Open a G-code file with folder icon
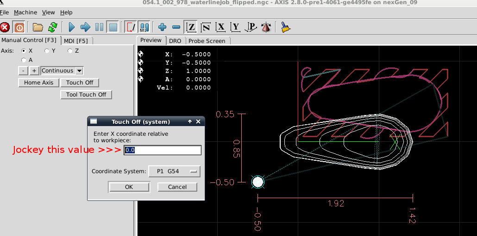This screenshot has width=477, height=236. tap(38, 27)
